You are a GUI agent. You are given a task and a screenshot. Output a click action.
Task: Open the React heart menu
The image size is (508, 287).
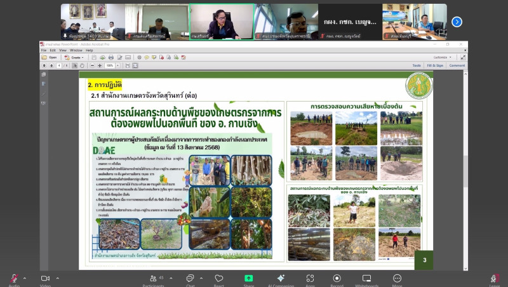click(x=219, y=279)
